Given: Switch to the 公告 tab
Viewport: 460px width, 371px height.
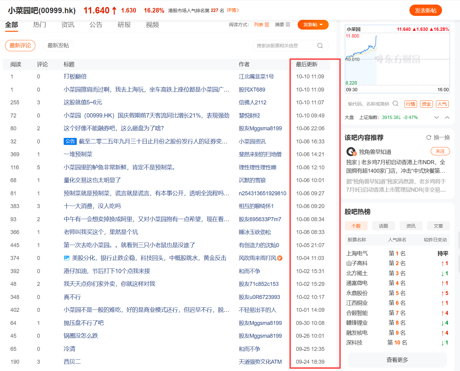Looking at the screenshot, I should point(96,25).
